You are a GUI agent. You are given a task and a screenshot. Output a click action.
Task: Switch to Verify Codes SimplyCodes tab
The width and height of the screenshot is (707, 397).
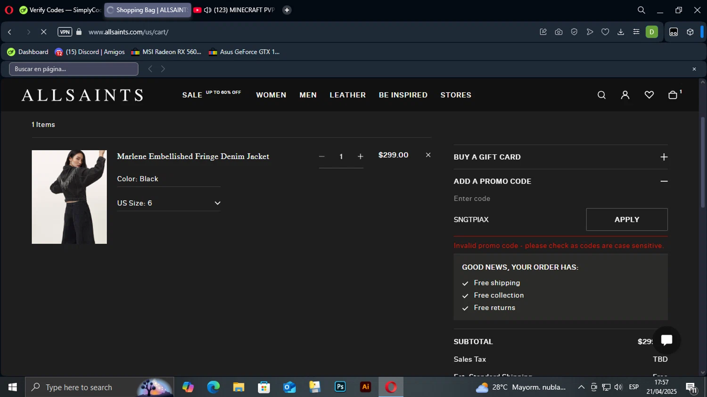pos(60,10)
